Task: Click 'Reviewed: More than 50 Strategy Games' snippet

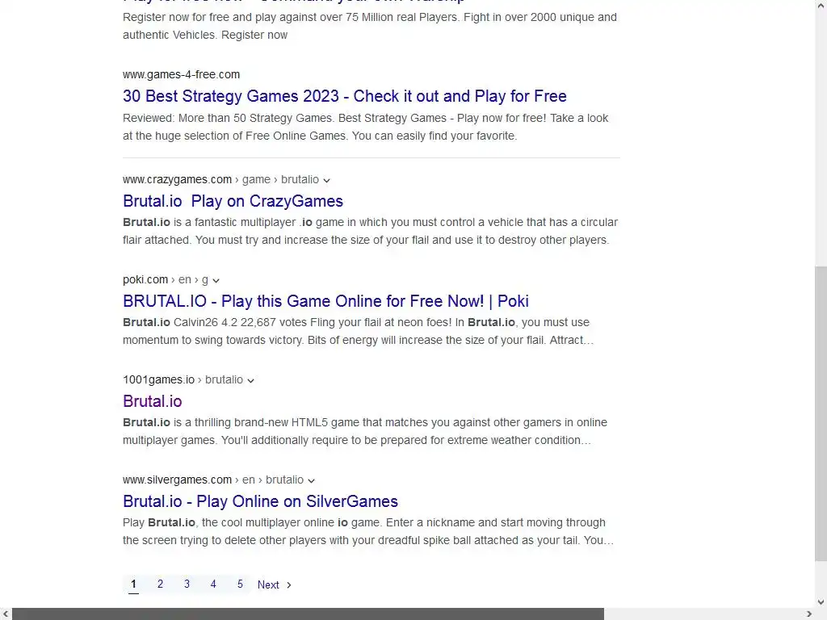Action: tap(366, 127)
